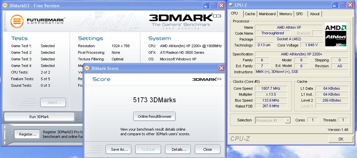Viewport: 357px width, 158px height.
Task: Click the Select... tests button
Action: point(53,103)
